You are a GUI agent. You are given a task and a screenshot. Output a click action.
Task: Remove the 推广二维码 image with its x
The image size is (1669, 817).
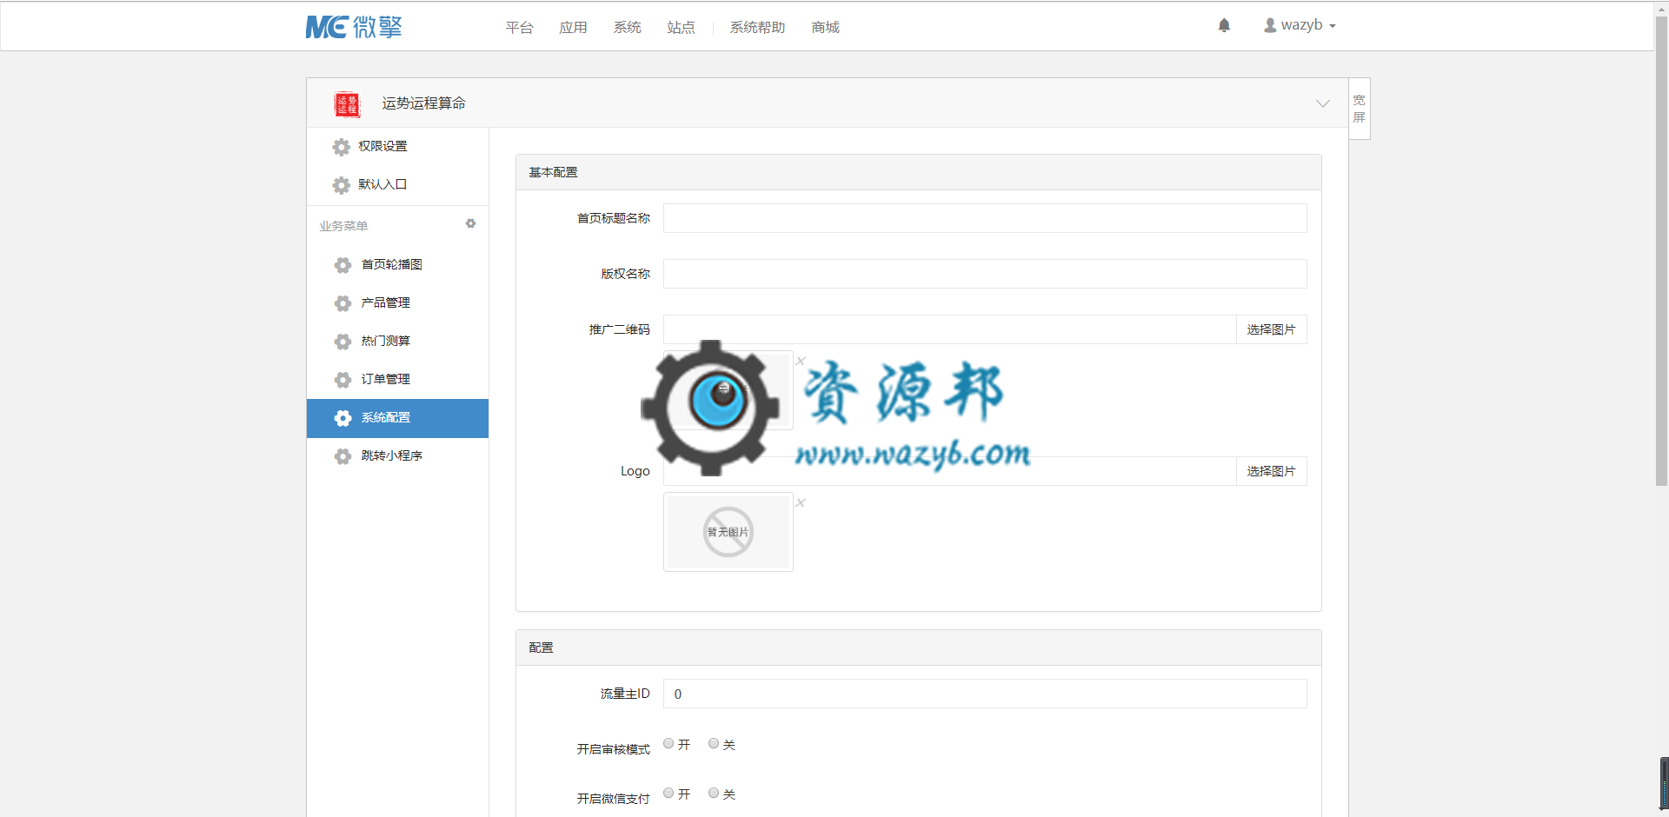pos(801,361)
